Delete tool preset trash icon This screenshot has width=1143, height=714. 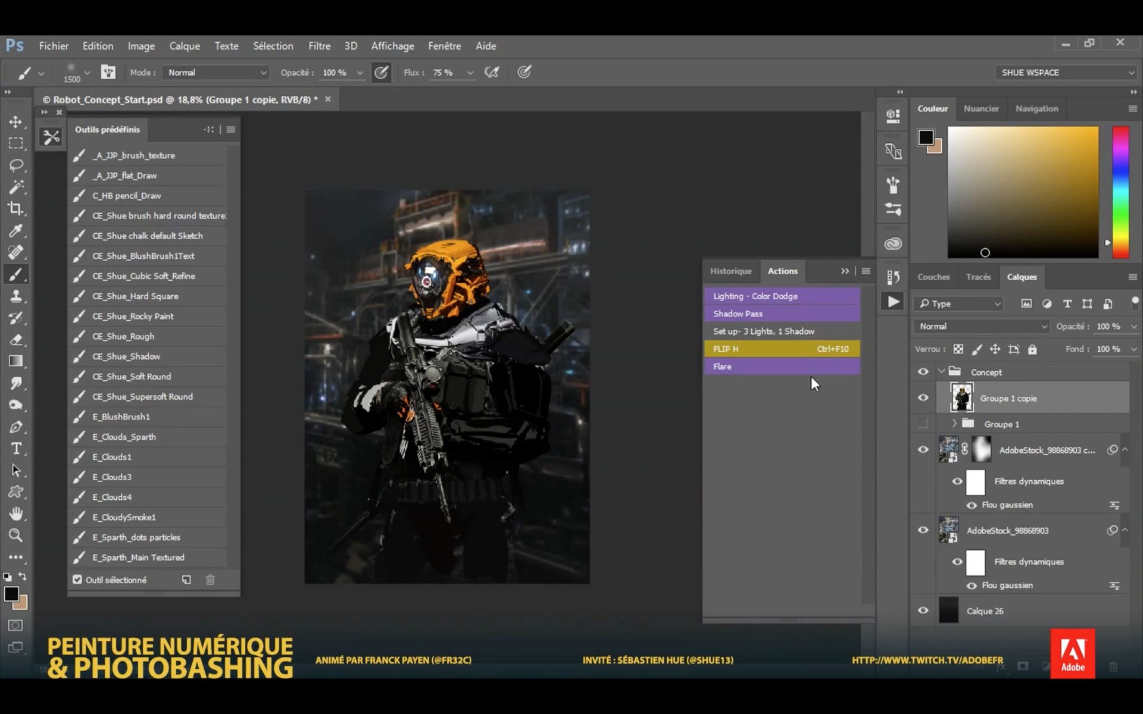210,580
